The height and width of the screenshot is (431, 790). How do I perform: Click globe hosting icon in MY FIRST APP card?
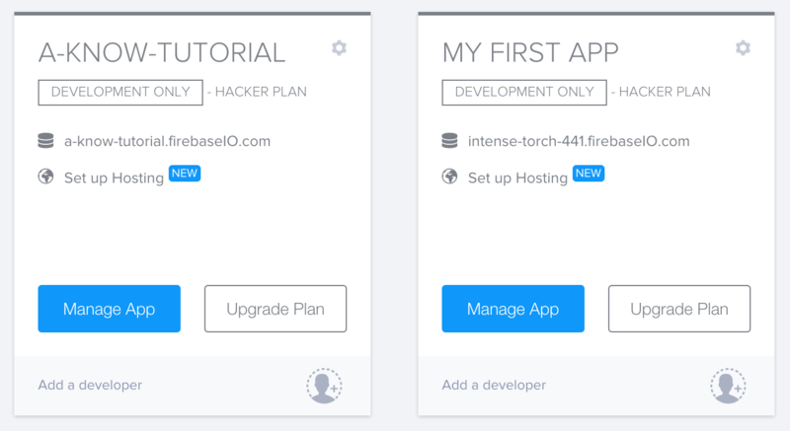click(450, 177)
